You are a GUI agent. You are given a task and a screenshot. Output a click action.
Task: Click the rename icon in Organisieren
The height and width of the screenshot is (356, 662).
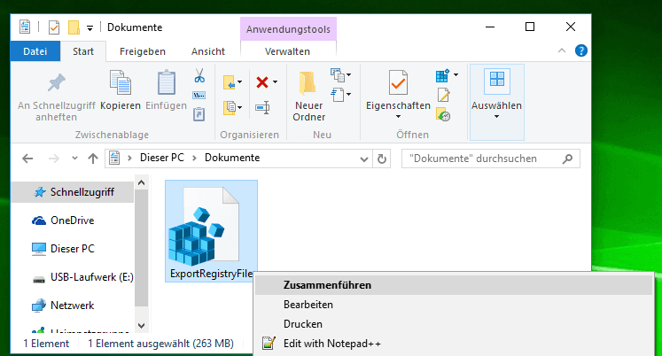click(262, 107)
